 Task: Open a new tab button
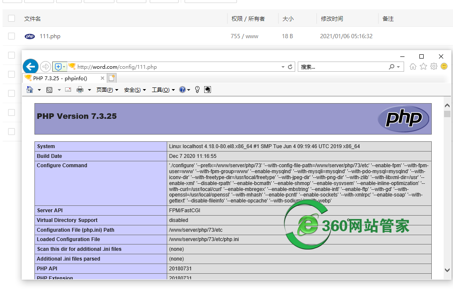click(111, 78)
